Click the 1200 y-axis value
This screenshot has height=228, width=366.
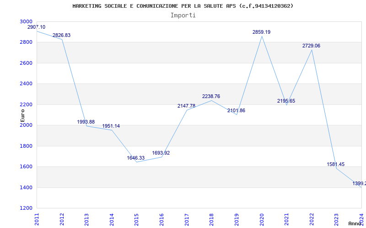[x=26, y=208]
